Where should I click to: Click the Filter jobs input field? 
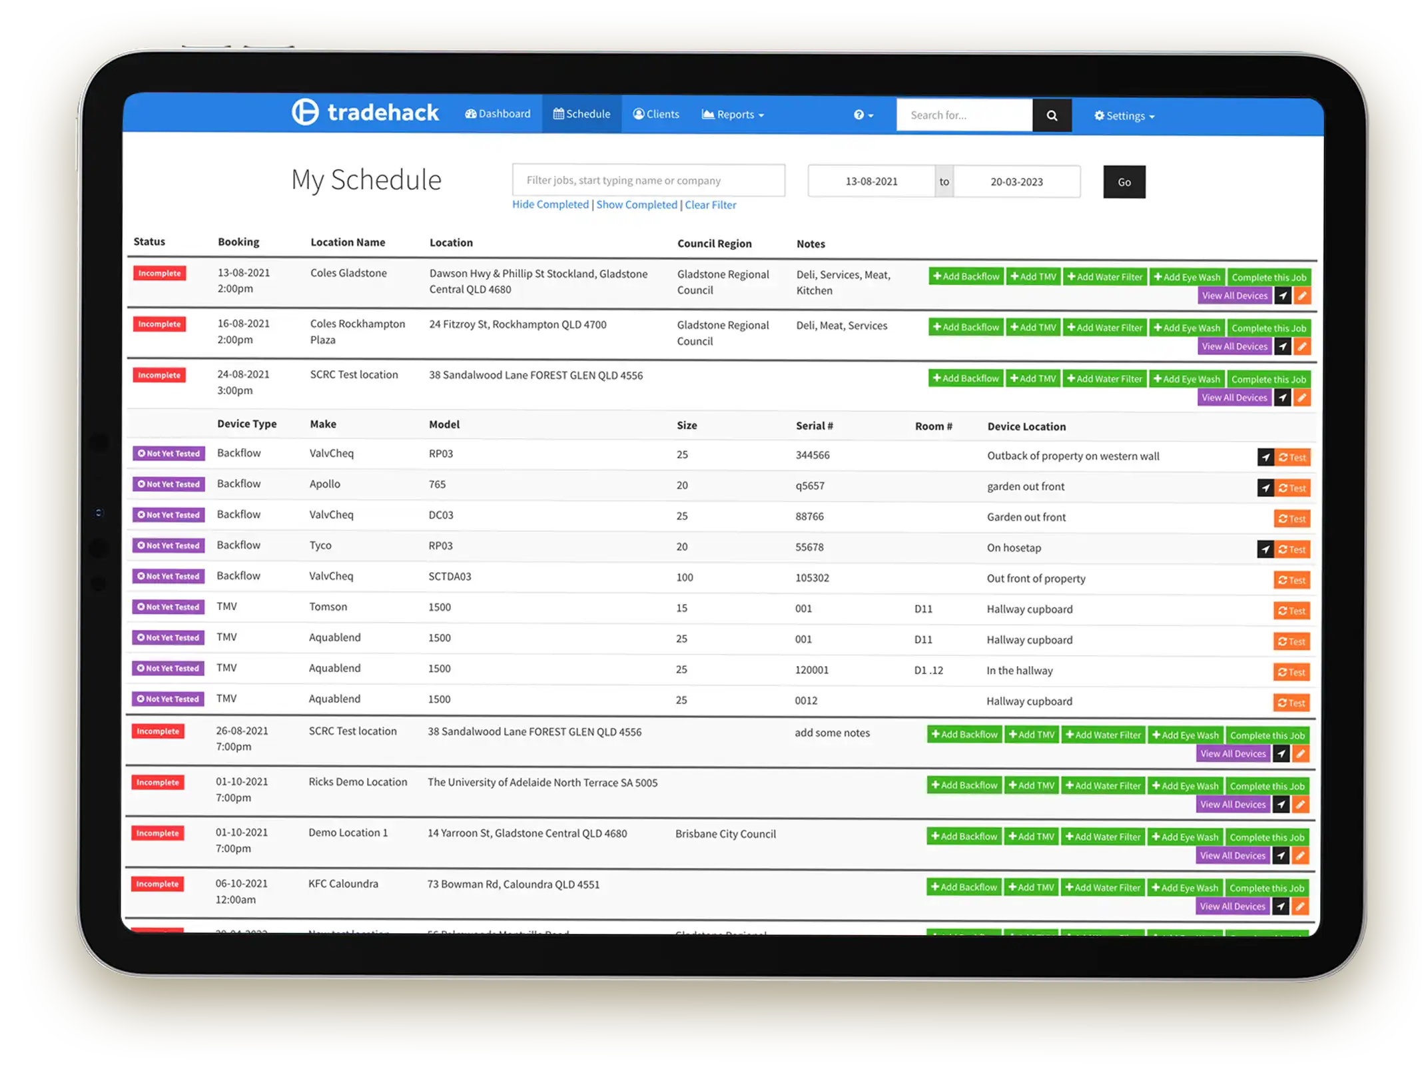coord(648,180)
